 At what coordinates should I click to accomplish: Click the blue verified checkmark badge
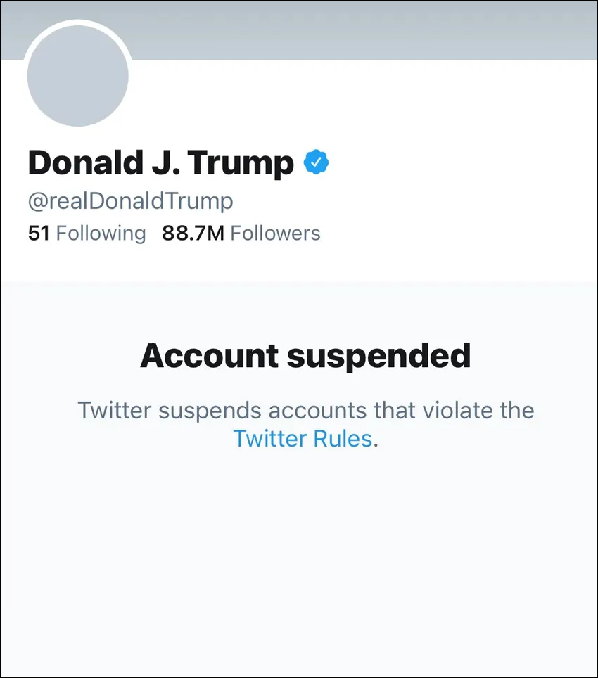tap(316, 163)
